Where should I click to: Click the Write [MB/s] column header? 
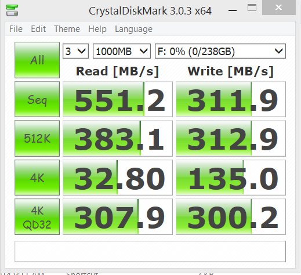230,71
